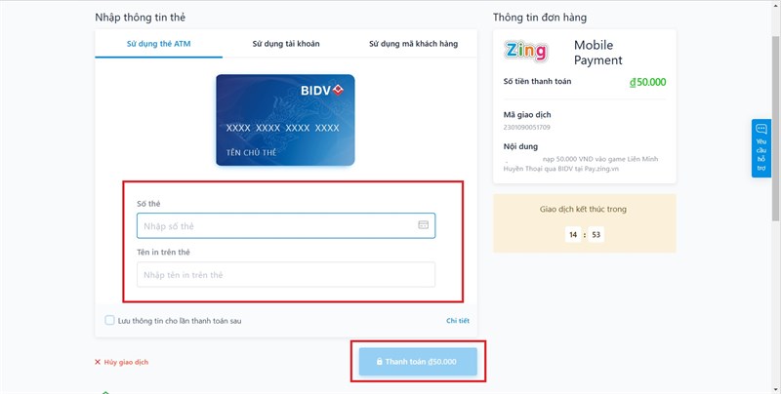Click the scrollbar up arrow
Image resolution: width=781 pixels, height=394 pixels.
[775, 5]
